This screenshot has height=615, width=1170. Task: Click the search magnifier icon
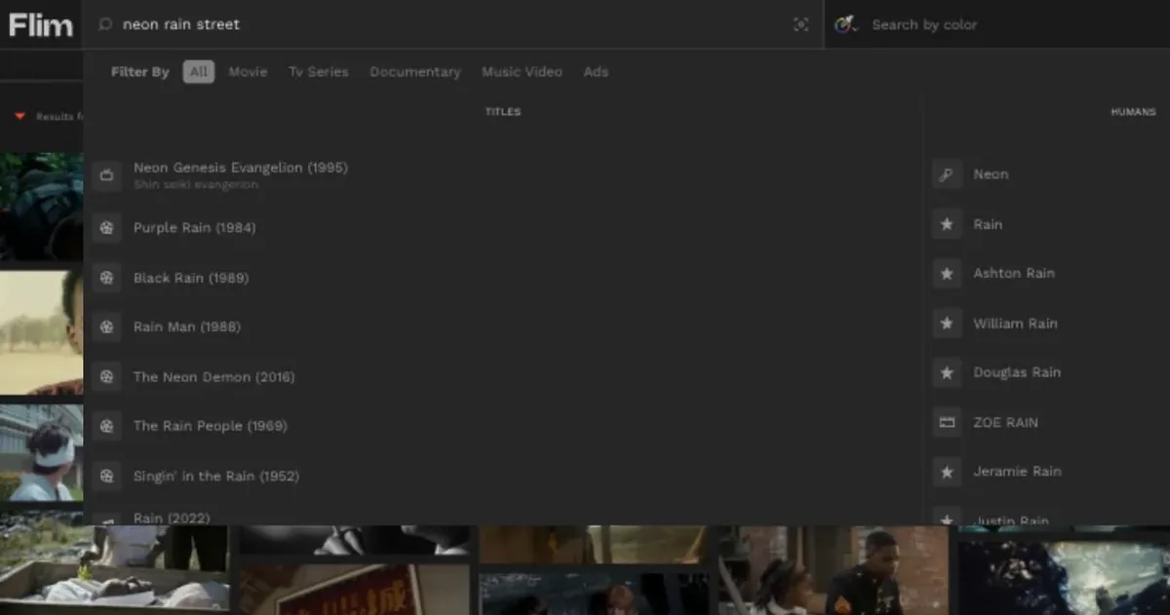[105, 24]
